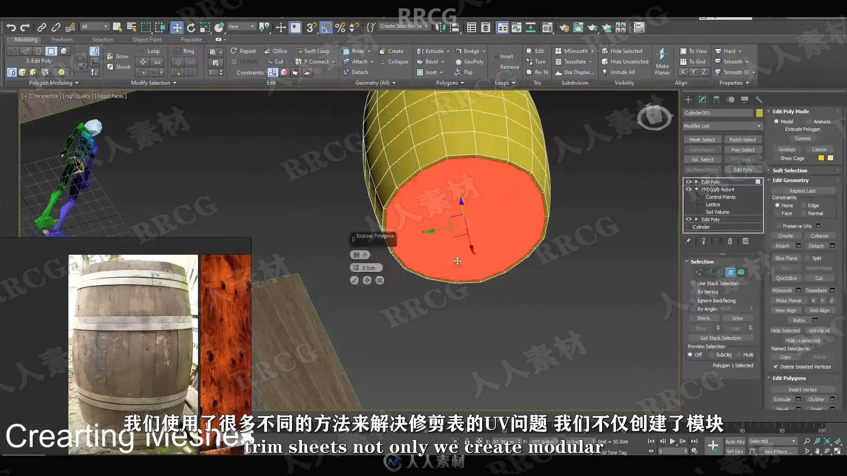Click the first Show Cage color swatch
This screenshot has width=847, height=476.
tap(821, 158)
